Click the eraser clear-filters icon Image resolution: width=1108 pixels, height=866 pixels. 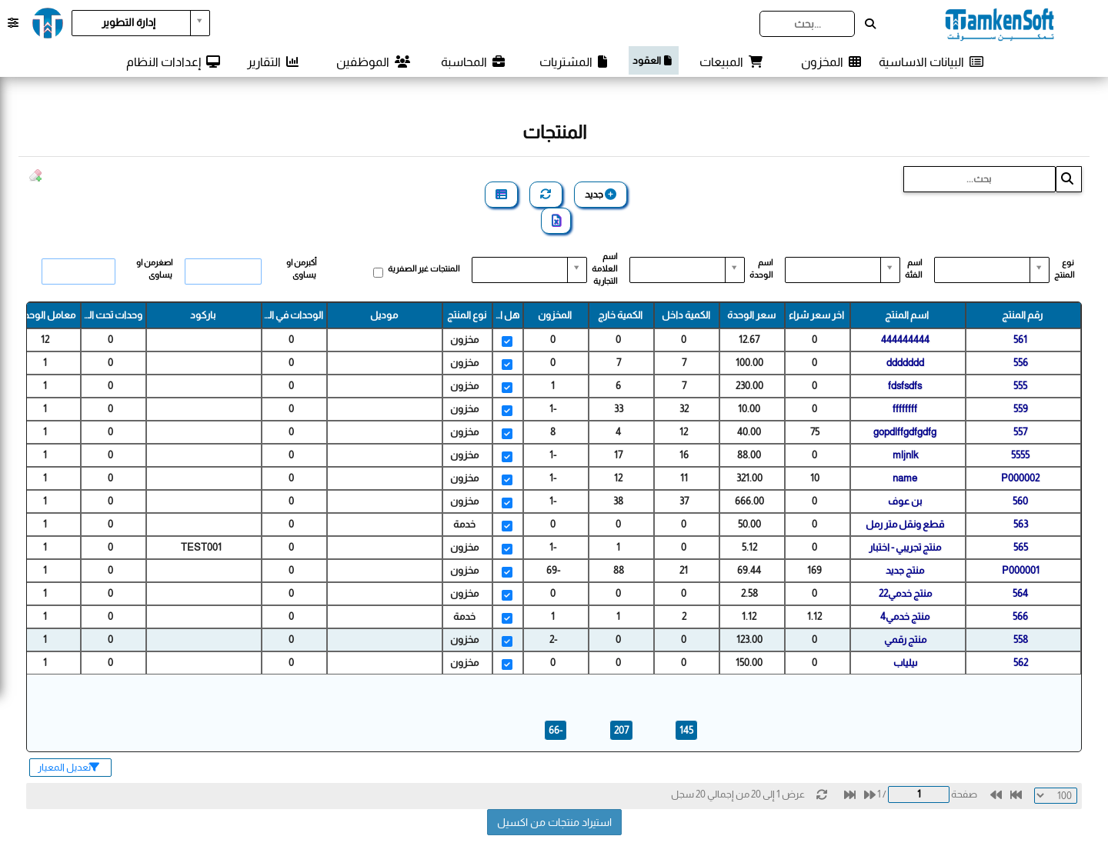pyautogui.click(x=35, y=176)
